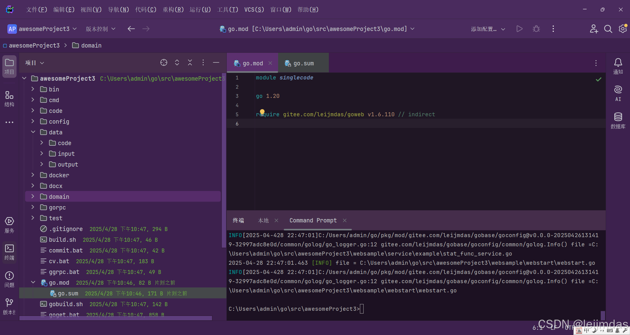Toggle the Terminal tool window button
630x335 pixels.
click(9, 252)
